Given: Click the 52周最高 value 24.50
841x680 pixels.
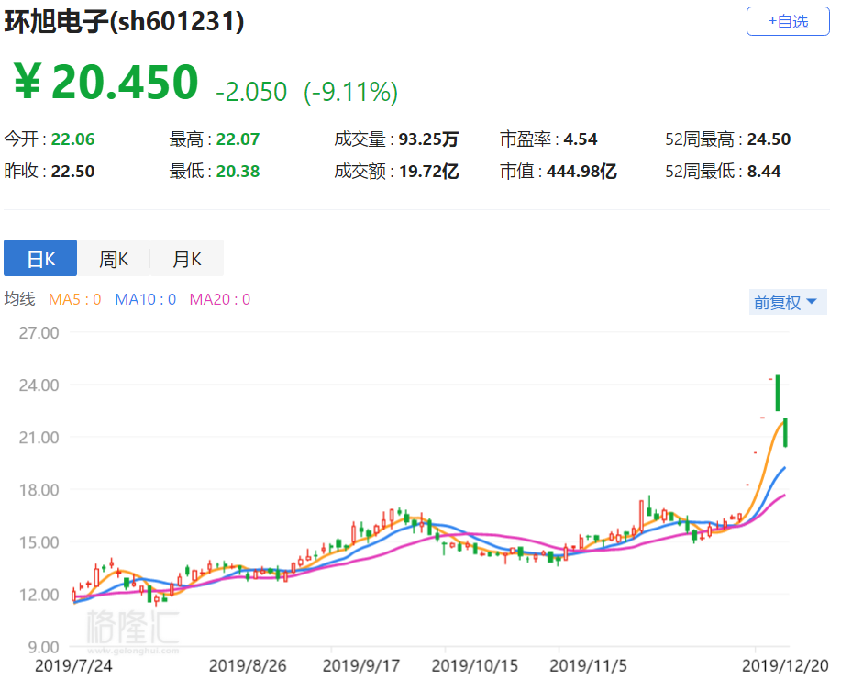Looking at the screenshot, I should [x=769, y=139].
